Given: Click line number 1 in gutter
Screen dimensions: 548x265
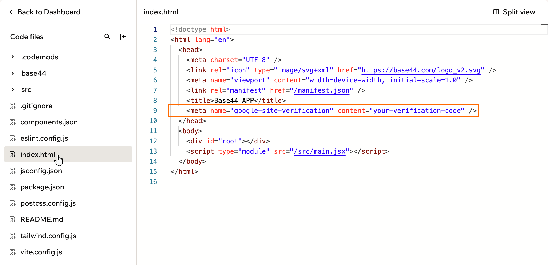Looking at the screenshot, I should pos(155,29).
